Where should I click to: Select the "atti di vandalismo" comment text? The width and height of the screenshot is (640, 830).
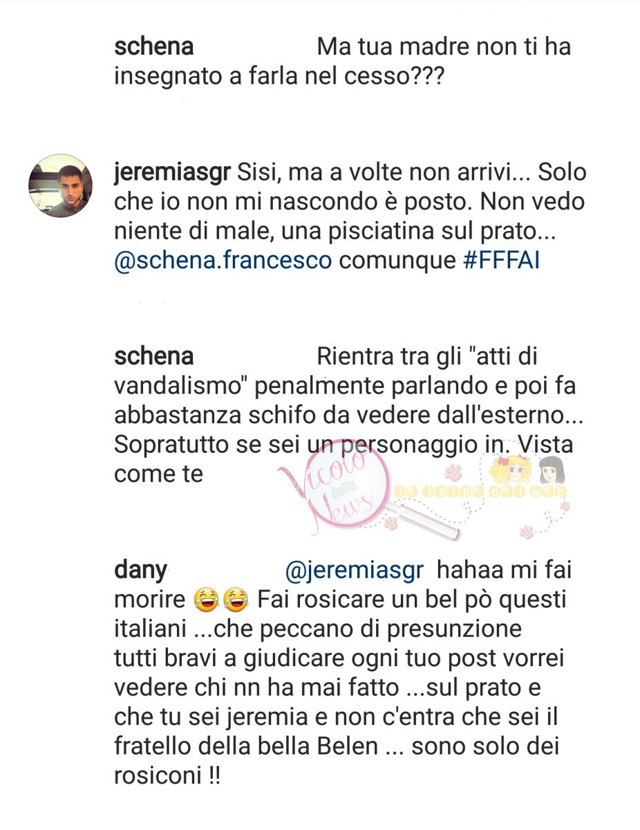coord(343,416)
